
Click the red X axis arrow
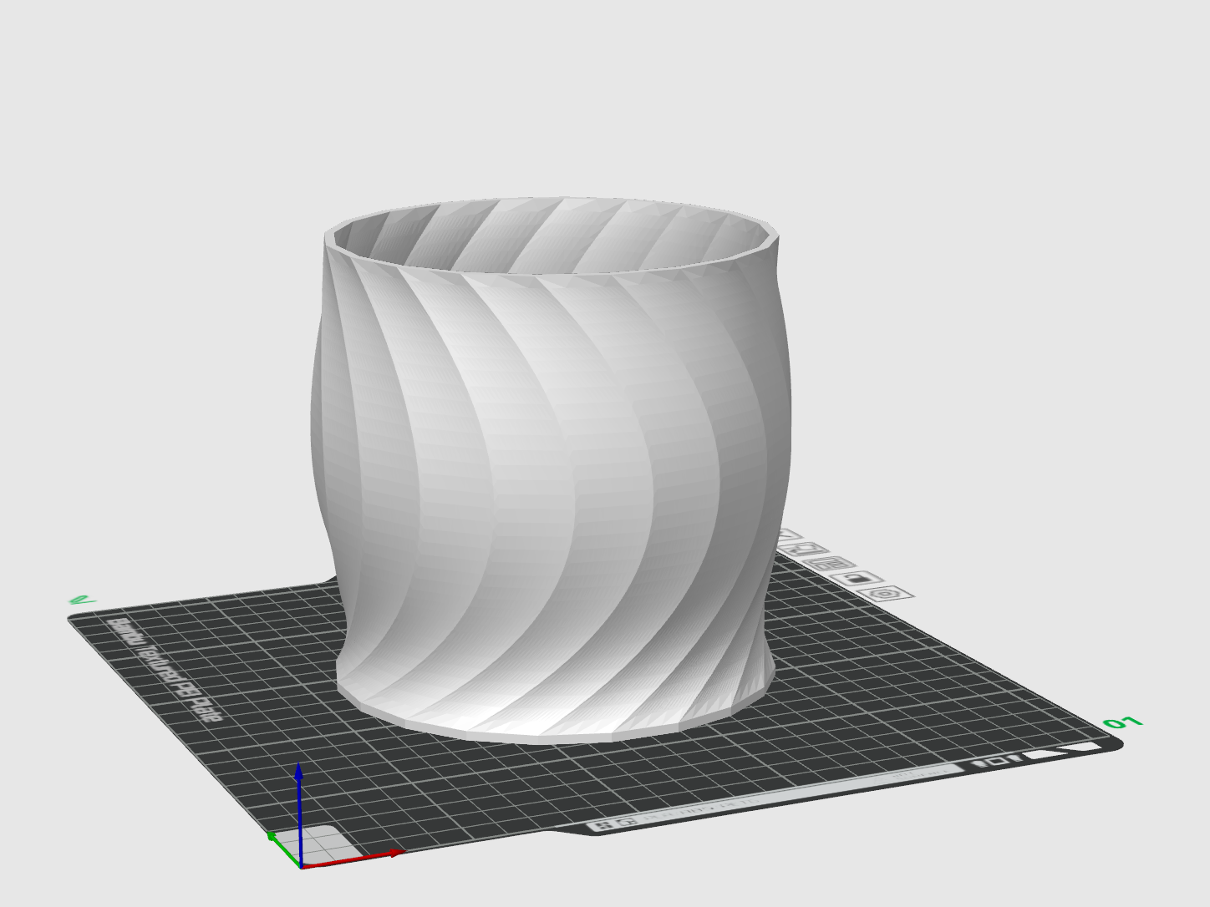click(355, 859)
